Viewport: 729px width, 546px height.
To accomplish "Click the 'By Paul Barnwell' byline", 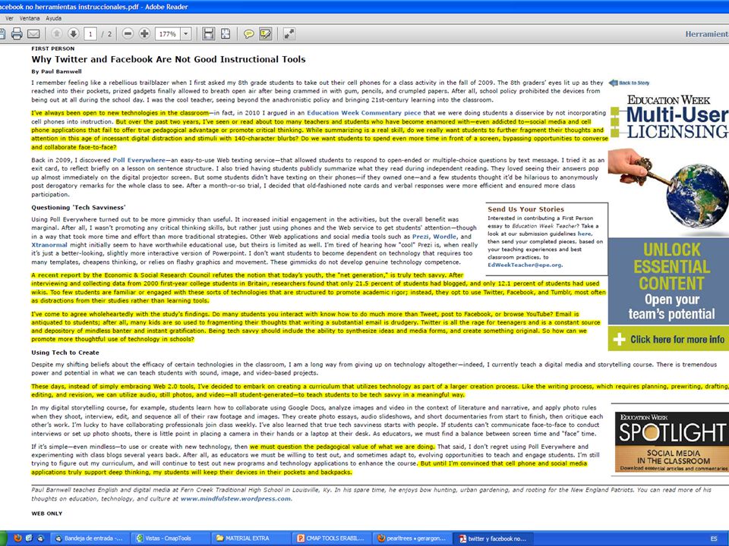I will [56, 71].
